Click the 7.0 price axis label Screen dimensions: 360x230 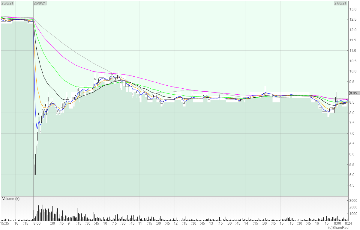(x=352, y=134)
